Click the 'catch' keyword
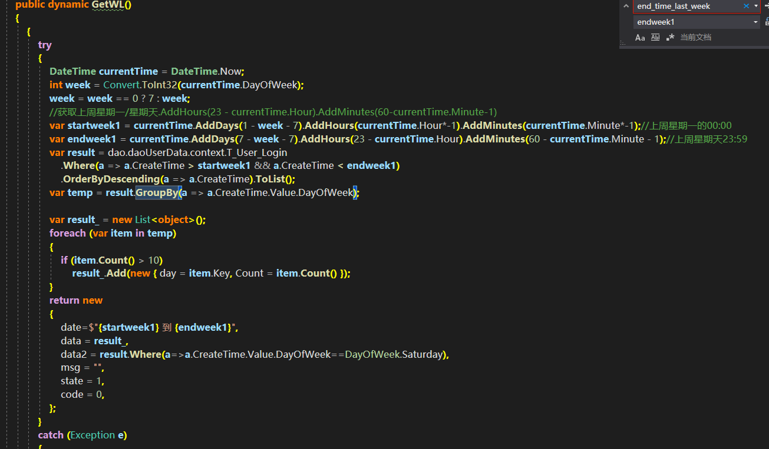This screenshot has width=769, height=449. click(x=51, y=435)
